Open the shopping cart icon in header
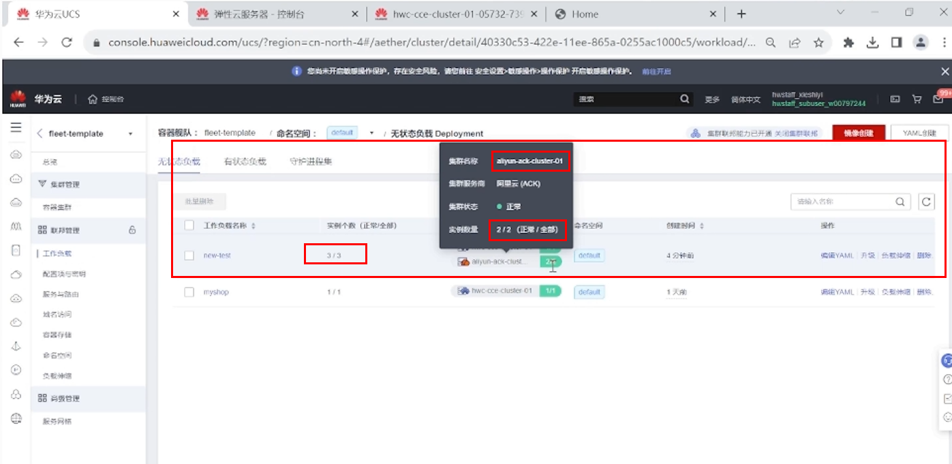Image resolution: width=952 pixels, height=464 pixels. click(x=917, y=99)
